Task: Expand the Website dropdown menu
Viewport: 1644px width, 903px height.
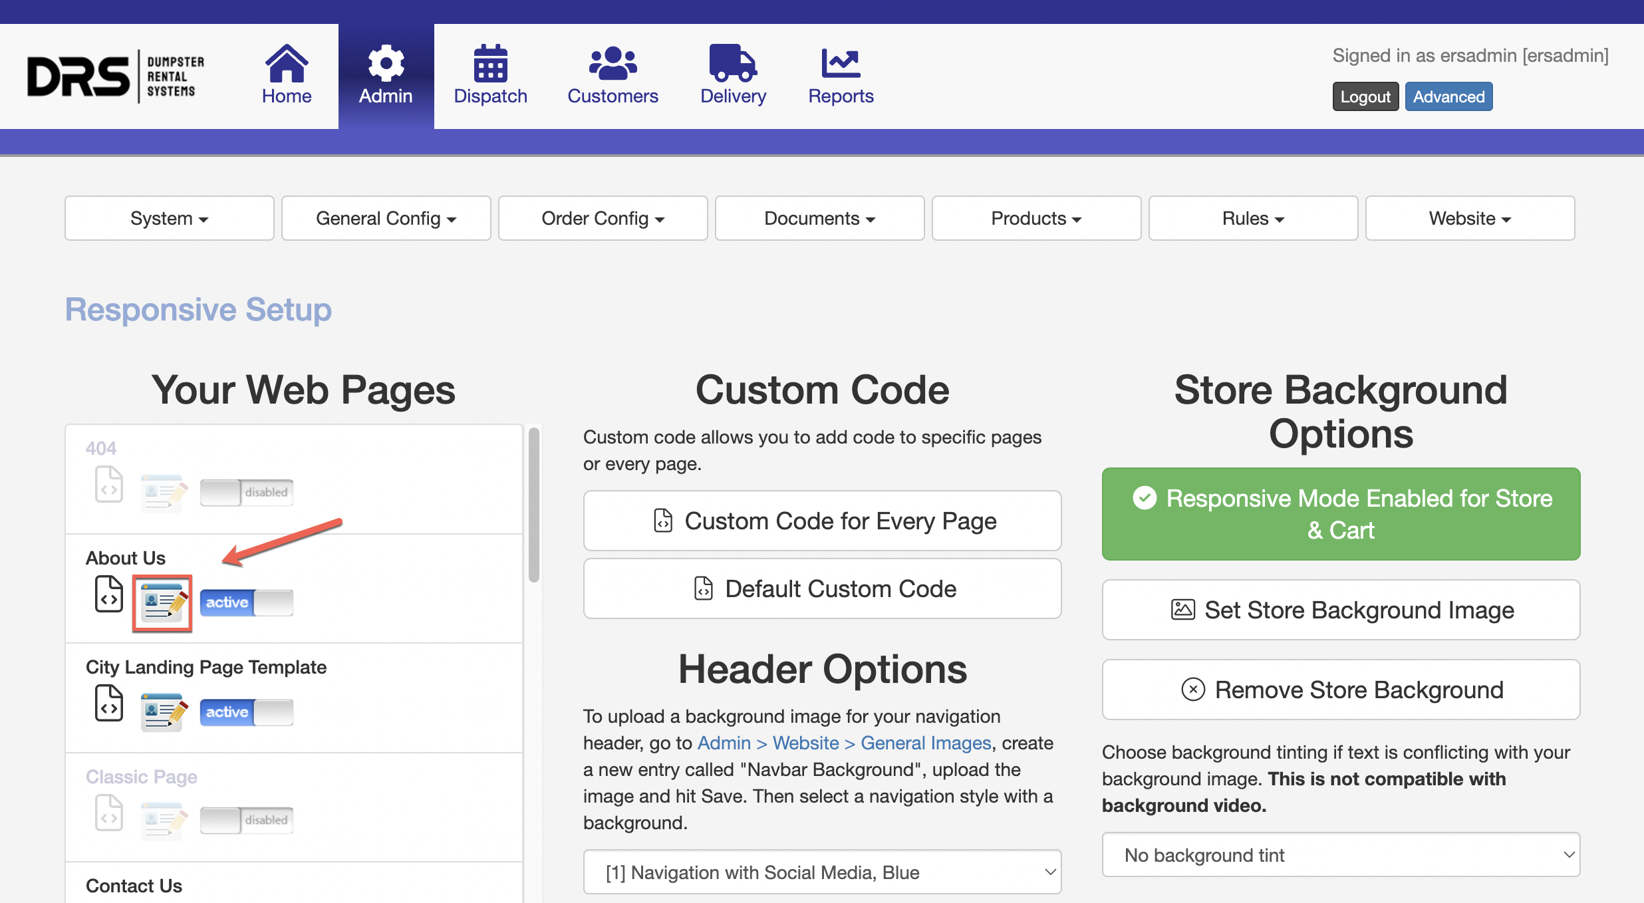Action: click(x=1470, y=218)
